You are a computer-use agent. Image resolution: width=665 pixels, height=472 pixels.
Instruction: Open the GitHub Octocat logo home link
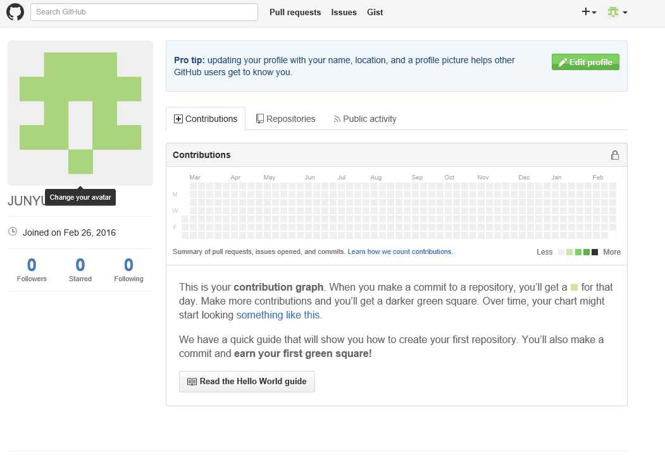click(15, 12)
